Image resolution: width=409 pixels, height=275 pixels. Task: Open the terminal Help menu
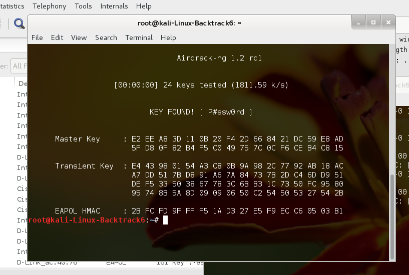[168, 38]
